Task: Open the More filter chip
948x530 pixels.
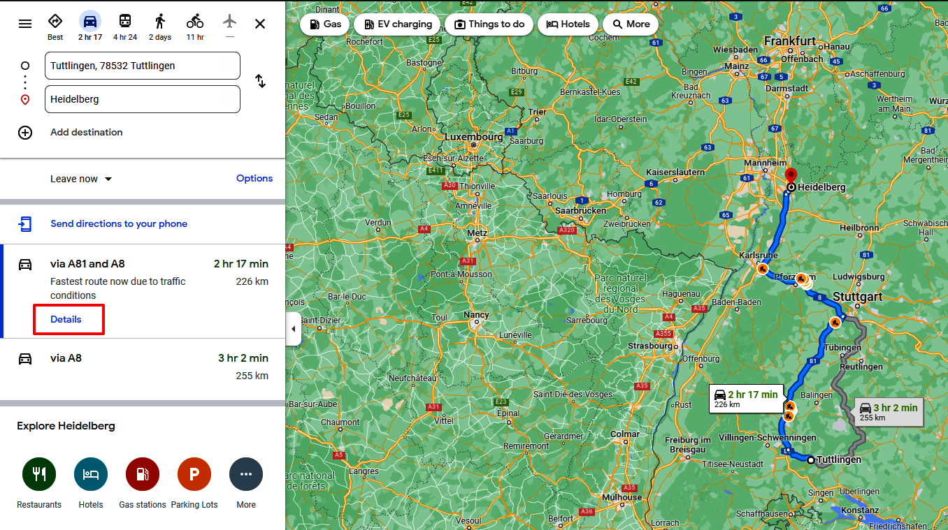Action: coord(631,24)
